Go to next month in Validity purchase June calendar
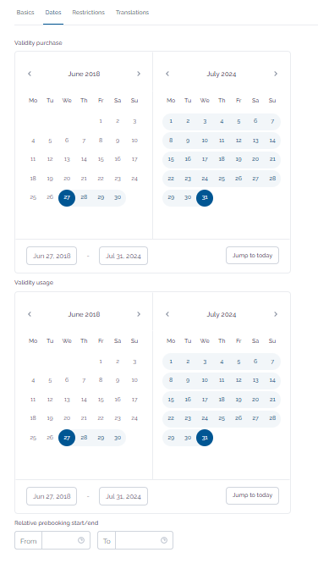This screenshot has height=580, width=318. (x=139, y=74)
